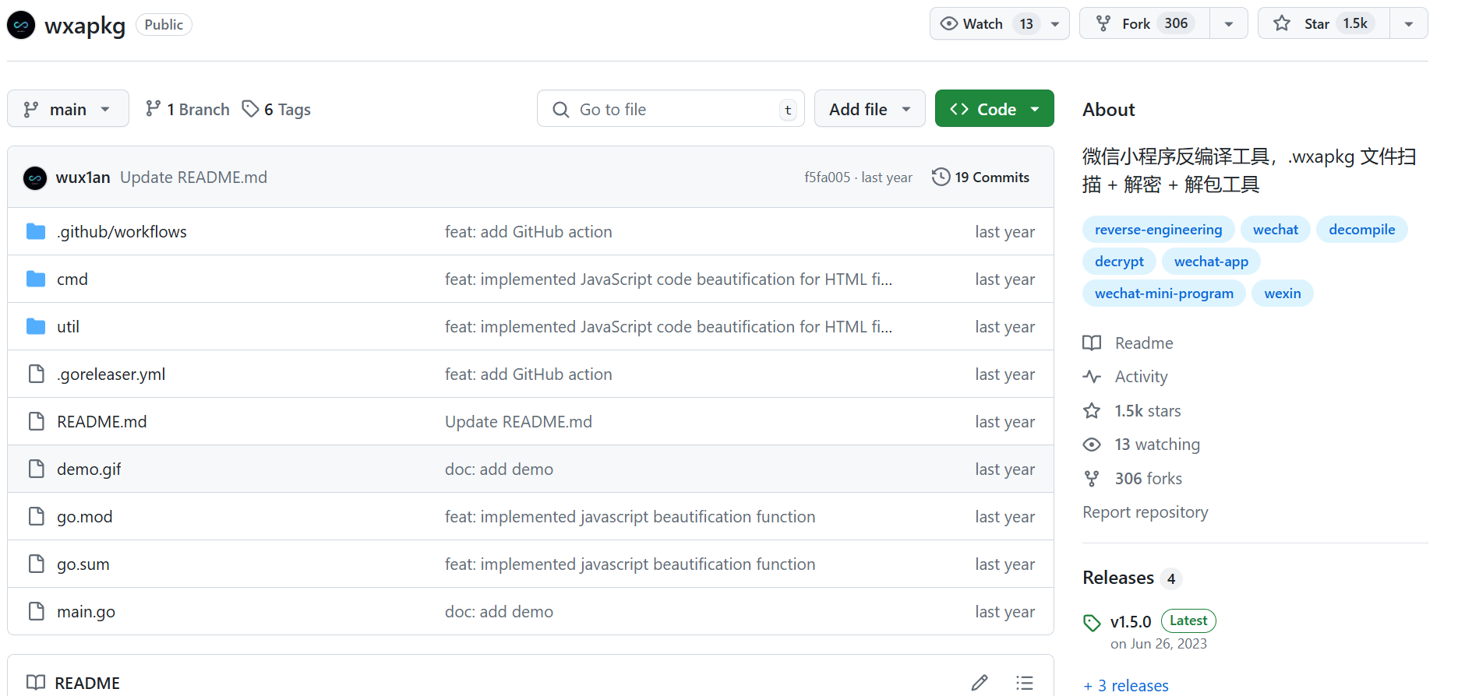
Task: Click the Activity pulse icon
Action: coord(1092,377)
